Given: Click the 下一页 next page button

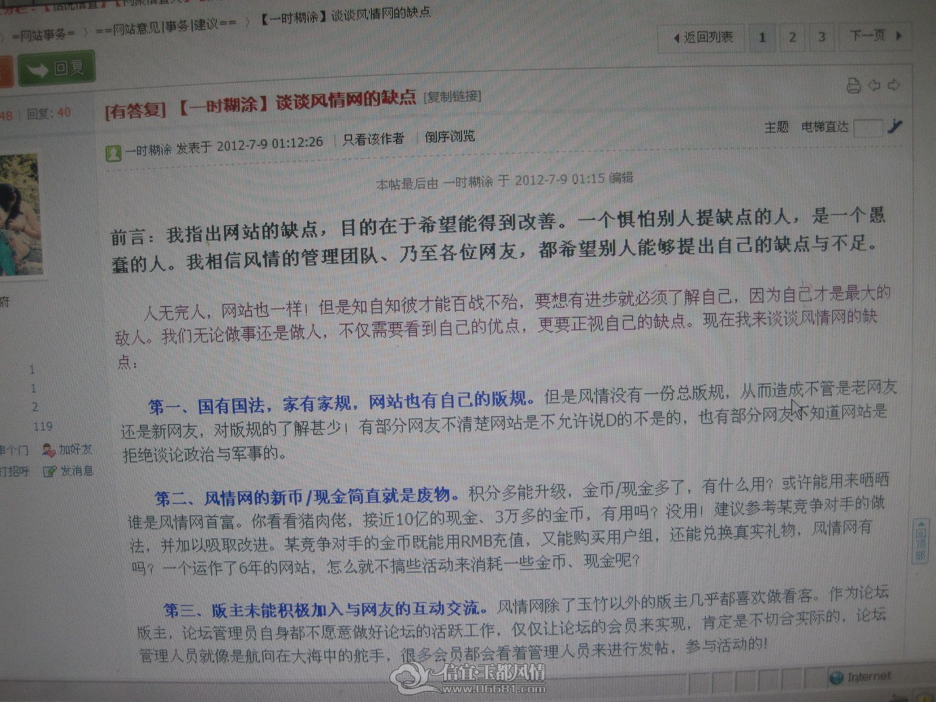Looking at the screenshot, I should point(875,36).
